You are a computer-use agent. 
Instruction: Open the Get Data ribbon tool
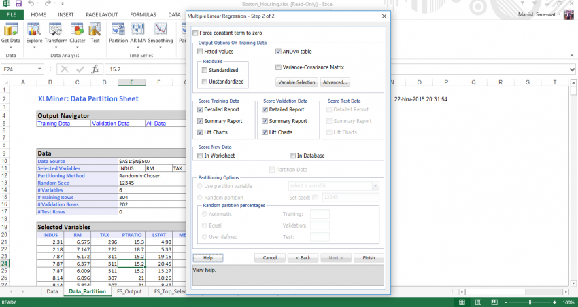11,32
